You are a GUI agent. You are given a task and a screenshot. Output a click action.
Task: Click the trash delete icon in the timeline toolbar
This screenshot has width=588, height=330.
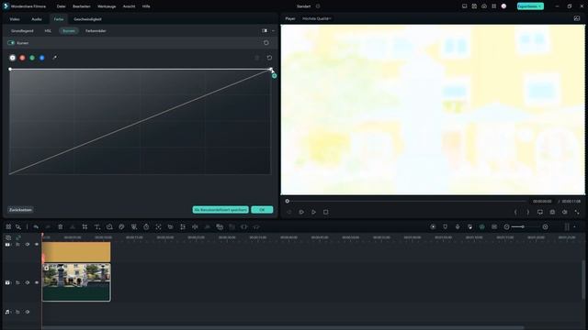[61, 226]
